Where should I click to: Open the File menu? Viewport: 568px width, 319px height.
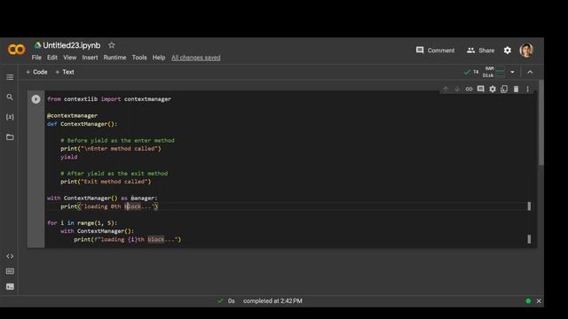(x=36, y=58)
